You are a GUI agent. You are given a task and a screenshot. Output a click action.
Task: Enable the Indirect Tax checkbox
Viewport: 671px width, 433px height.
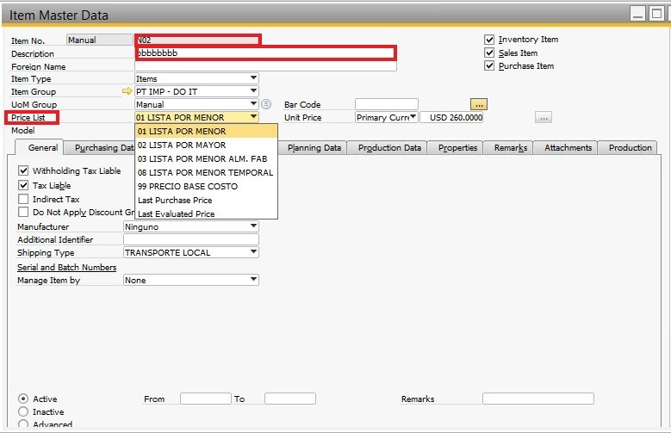(23, 199)
